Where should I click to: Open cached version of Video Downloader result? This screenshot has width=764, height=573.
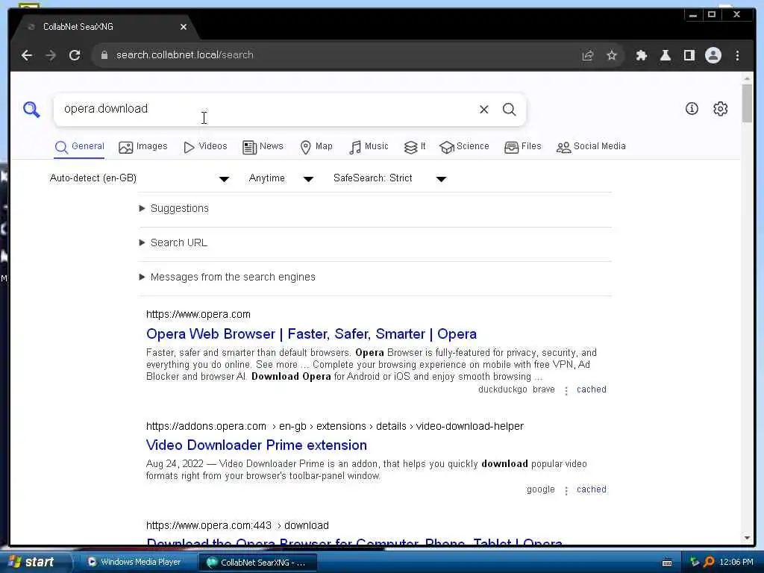coord(592,489)
